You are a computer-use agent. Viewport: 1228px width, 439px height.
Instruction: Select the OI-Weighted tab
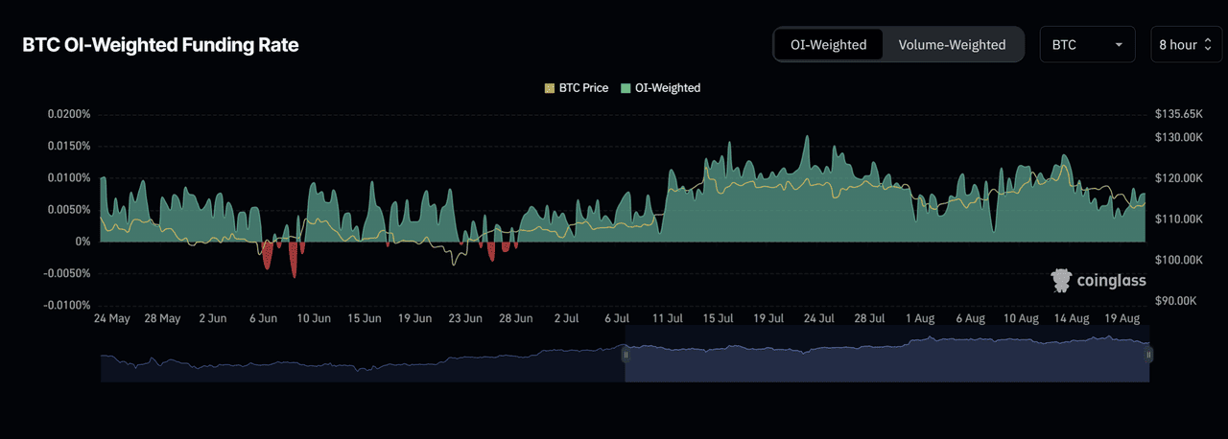click(x=828, y=44)
